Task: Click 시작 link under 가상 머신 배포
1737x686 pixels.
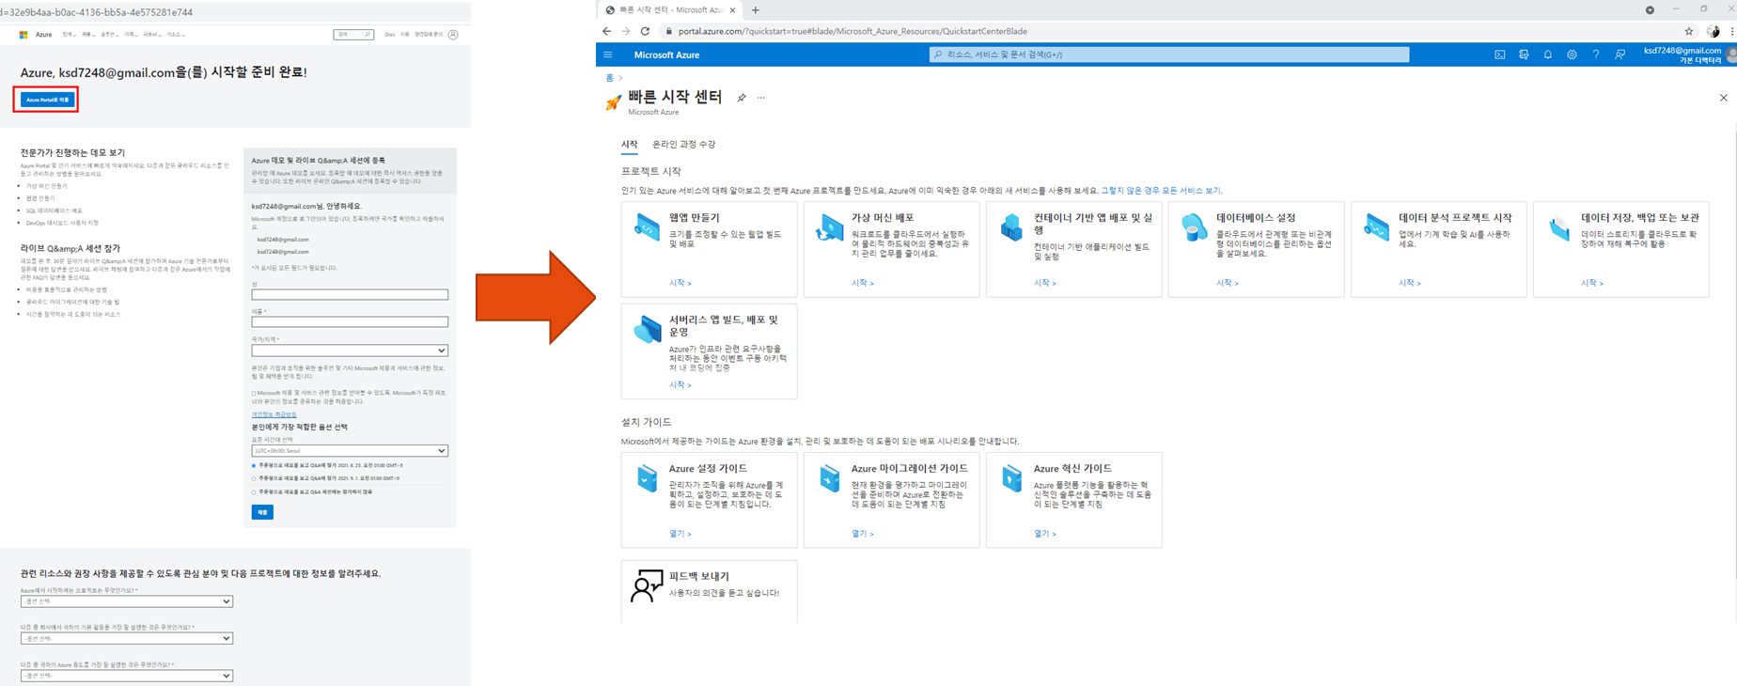Action: [862, 283]
